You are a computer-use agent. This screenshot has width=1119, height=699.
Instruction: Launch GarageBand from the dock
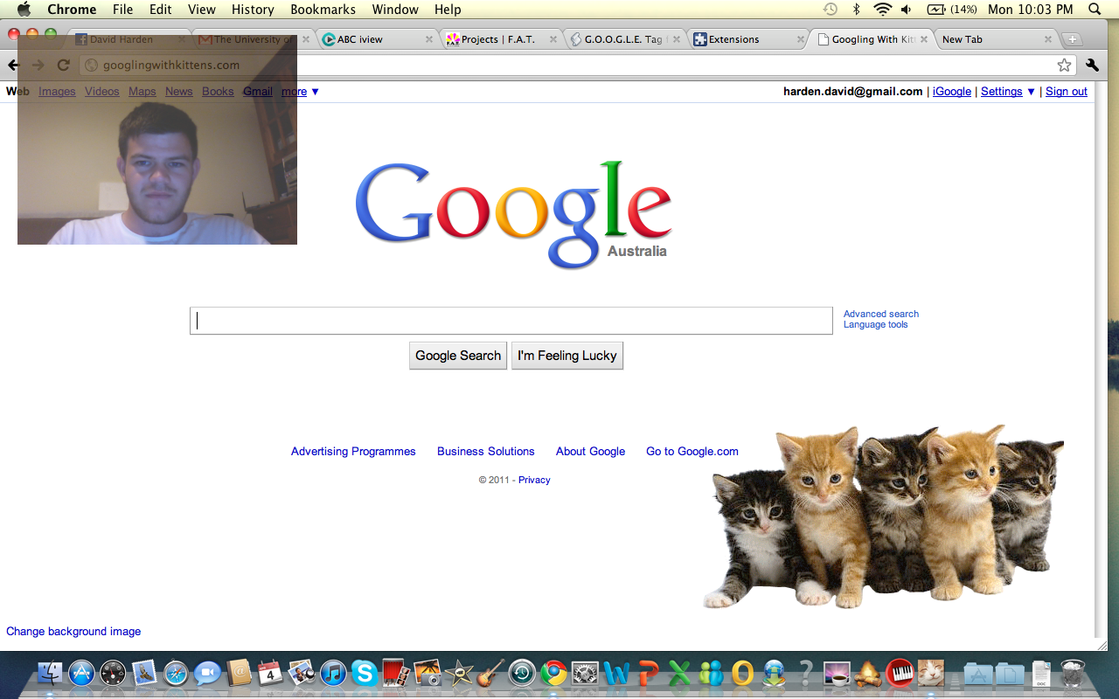pos(490,673)
